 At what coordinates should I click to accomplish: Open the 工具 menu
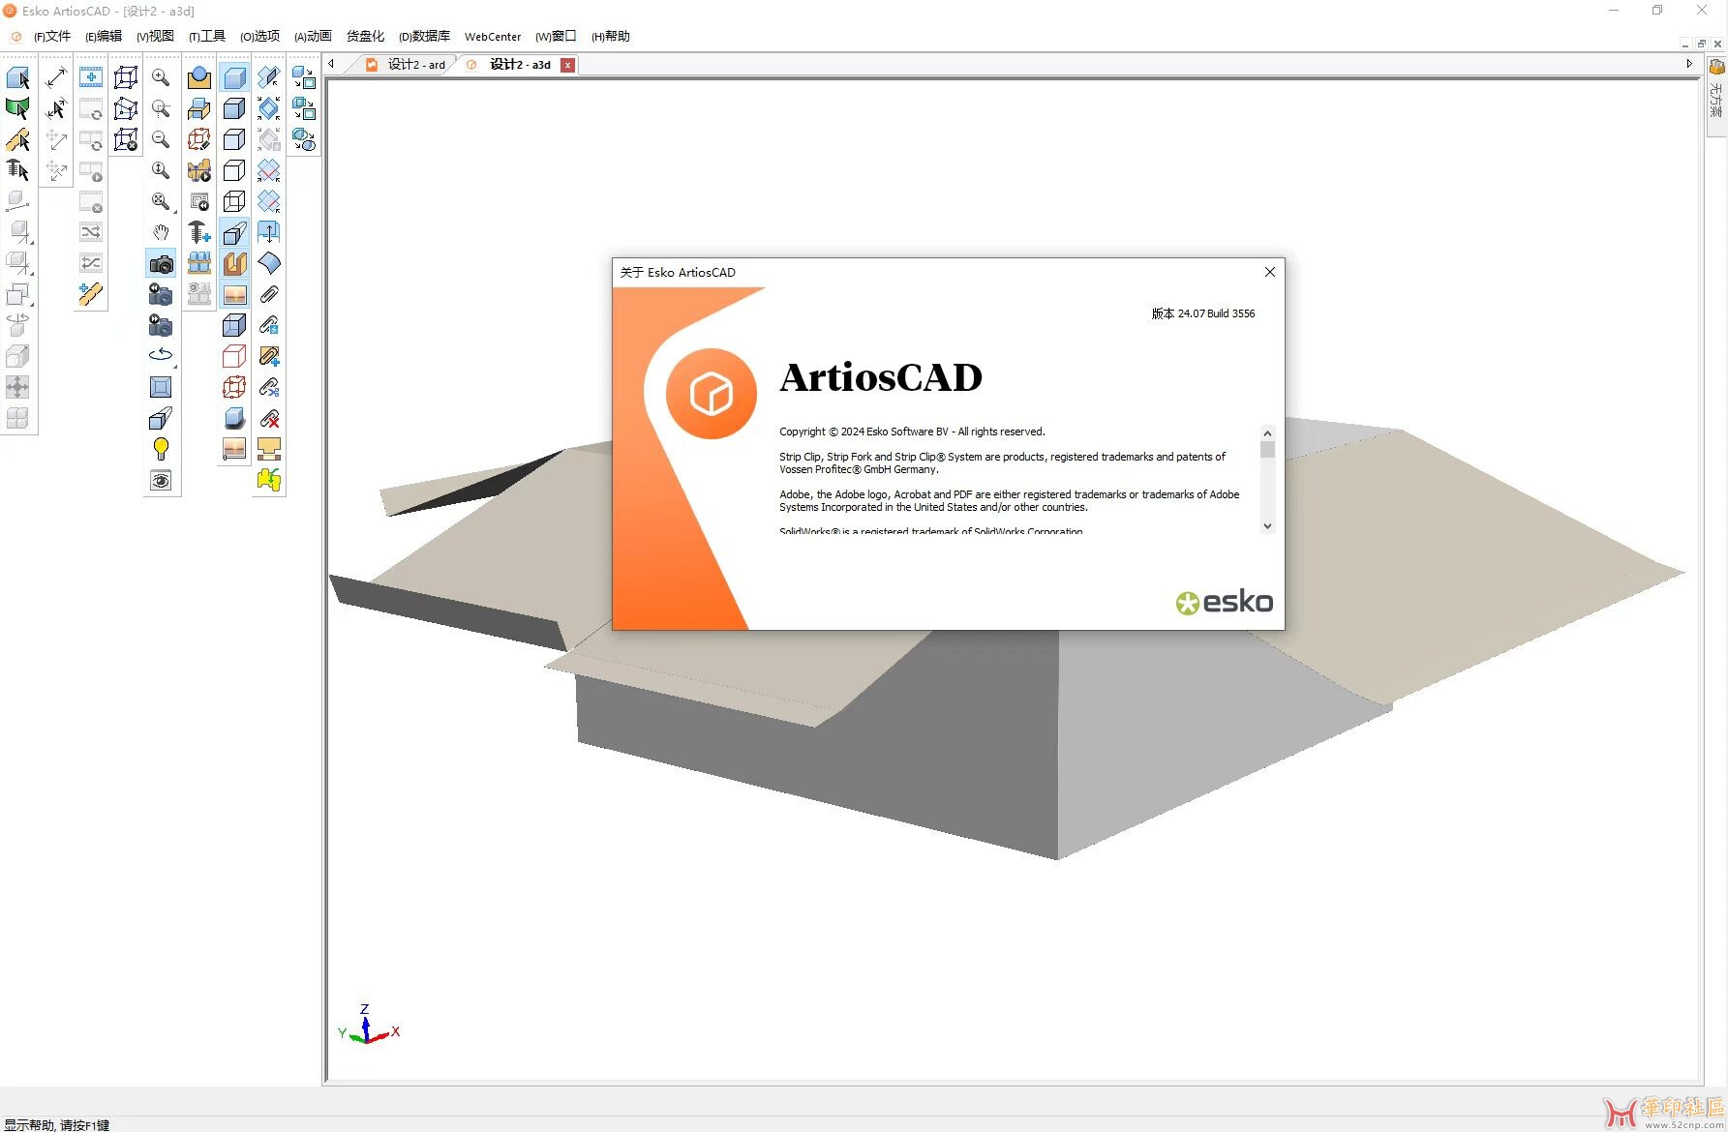click(x=207, y=37)
